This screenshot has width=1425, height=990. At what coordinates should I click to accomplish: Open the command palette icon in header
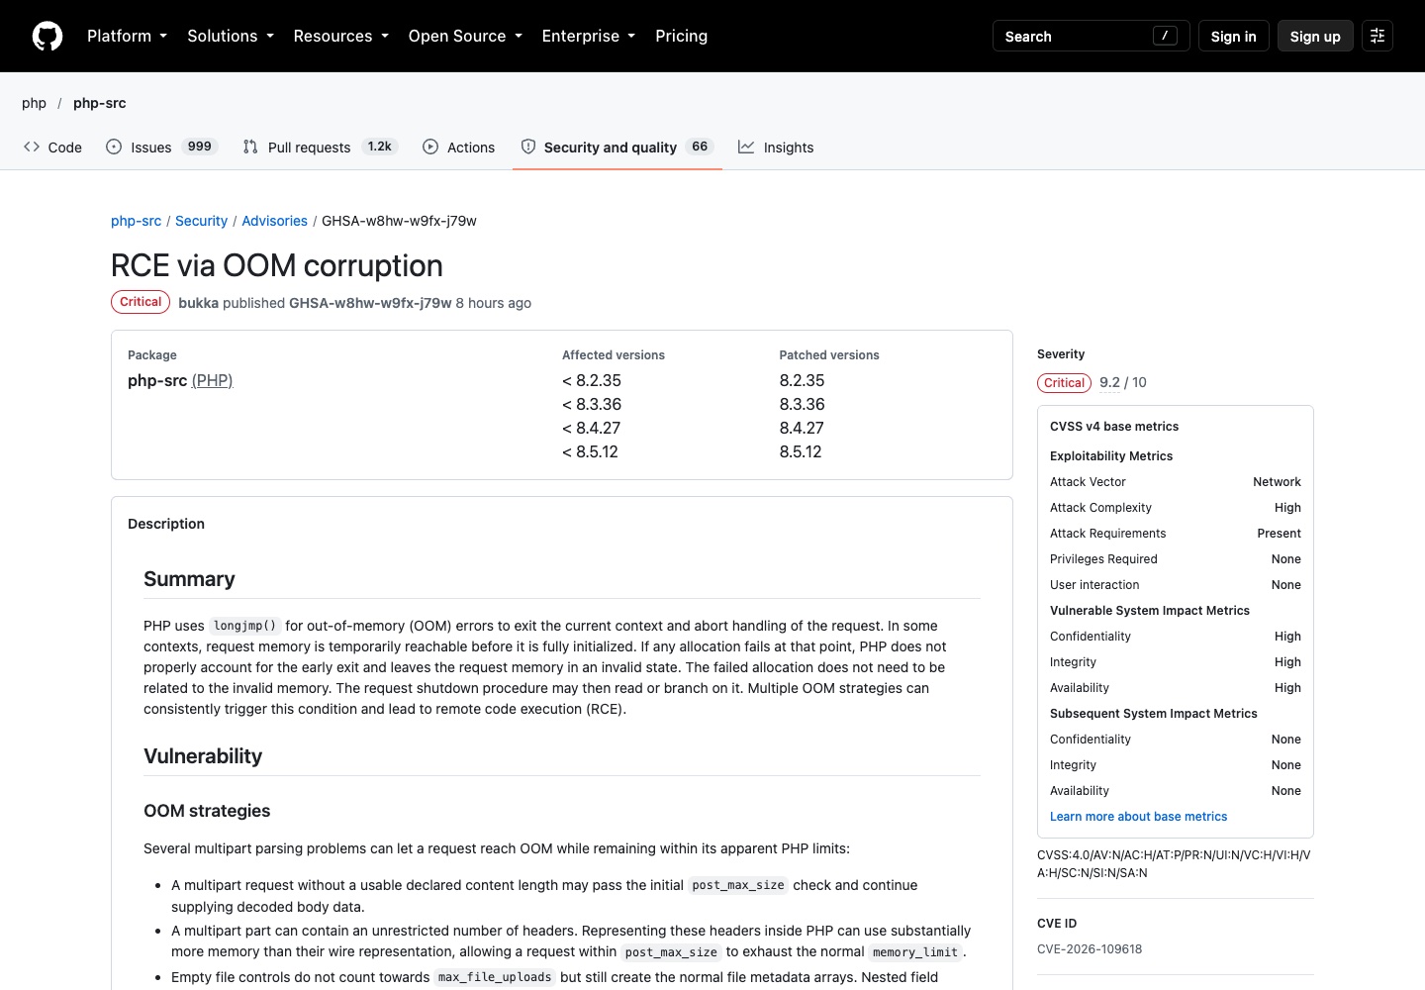[x=1377, y=36]
